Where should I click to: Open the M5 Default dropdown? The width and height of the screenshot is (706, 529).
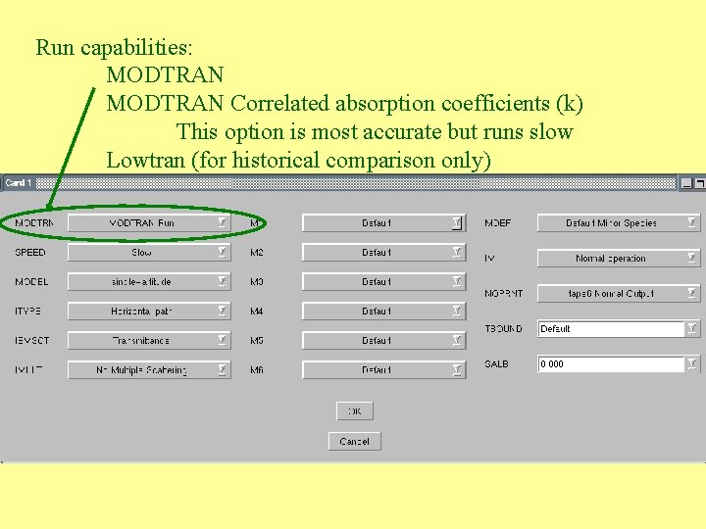(x=383, y=341)
